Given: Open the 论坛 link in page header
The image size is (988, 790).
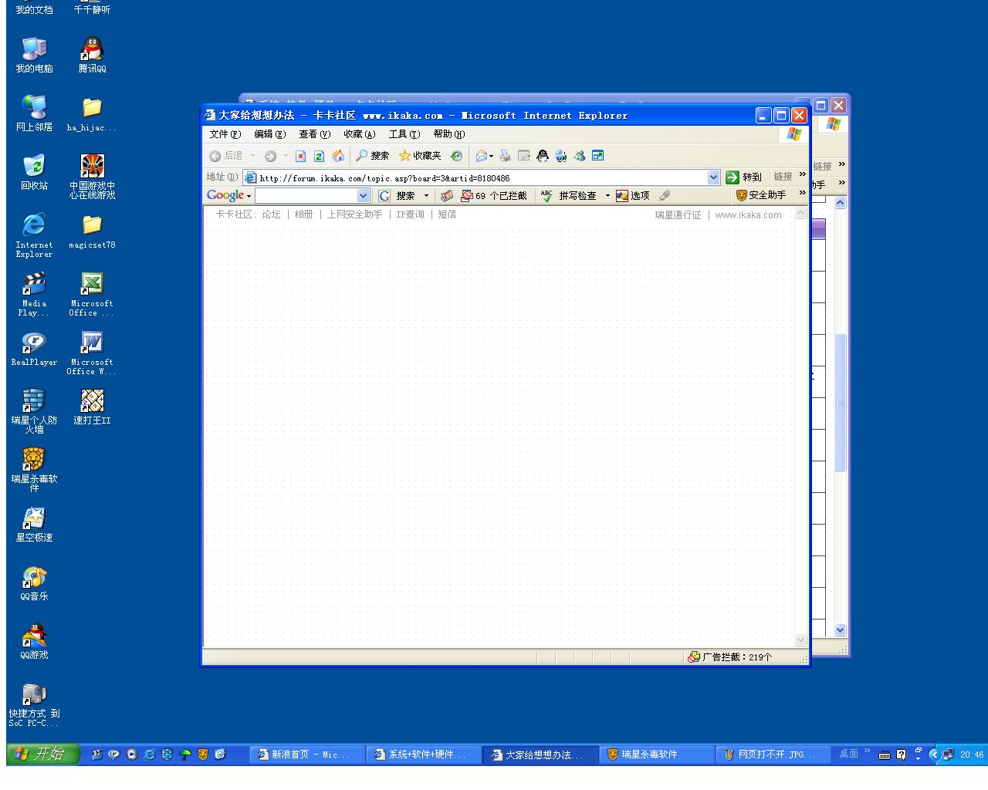Looking at the screenshot, I should (271, 214).
